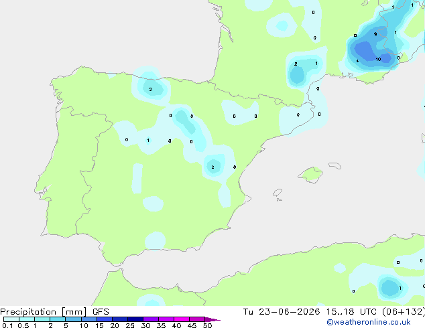Click the 2–5 mm legend color swatch
The height and width of the screenshot is (328, 425).
click(x=58, y=319)
